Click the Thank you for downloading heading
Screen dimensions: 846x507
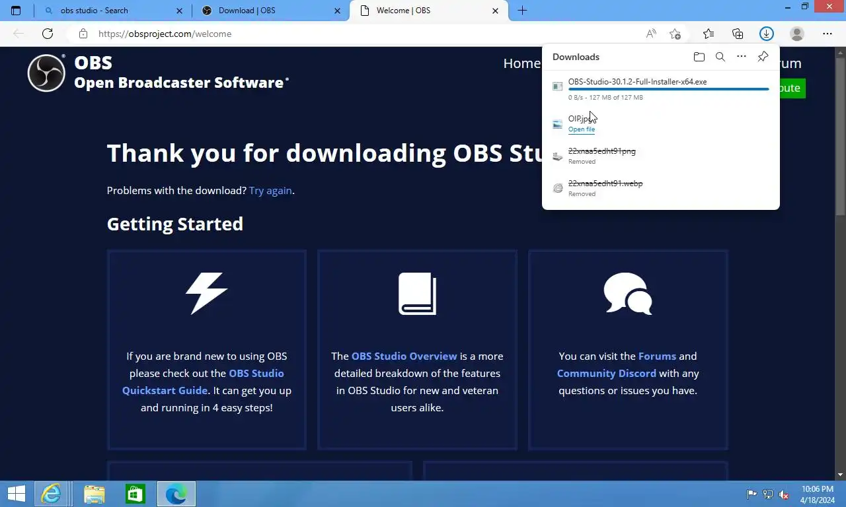[325, 152]
